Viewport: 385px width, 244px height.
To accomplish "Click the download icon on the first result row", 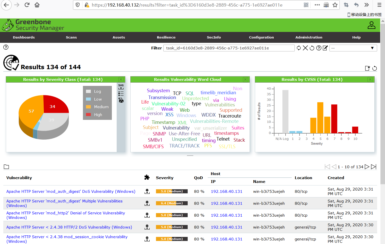I will click(147, 191).
